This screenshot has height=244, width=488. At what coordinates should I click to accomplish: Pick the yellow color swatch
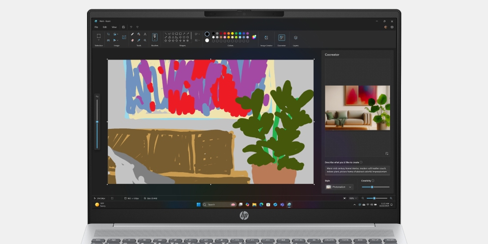click(232, 33)
